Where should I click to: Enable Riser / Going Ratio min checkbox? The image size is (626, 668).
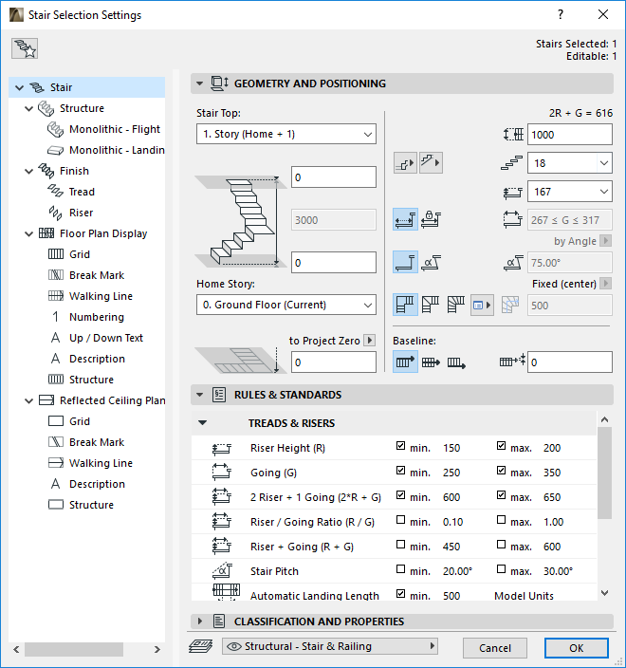pos(400,520)
